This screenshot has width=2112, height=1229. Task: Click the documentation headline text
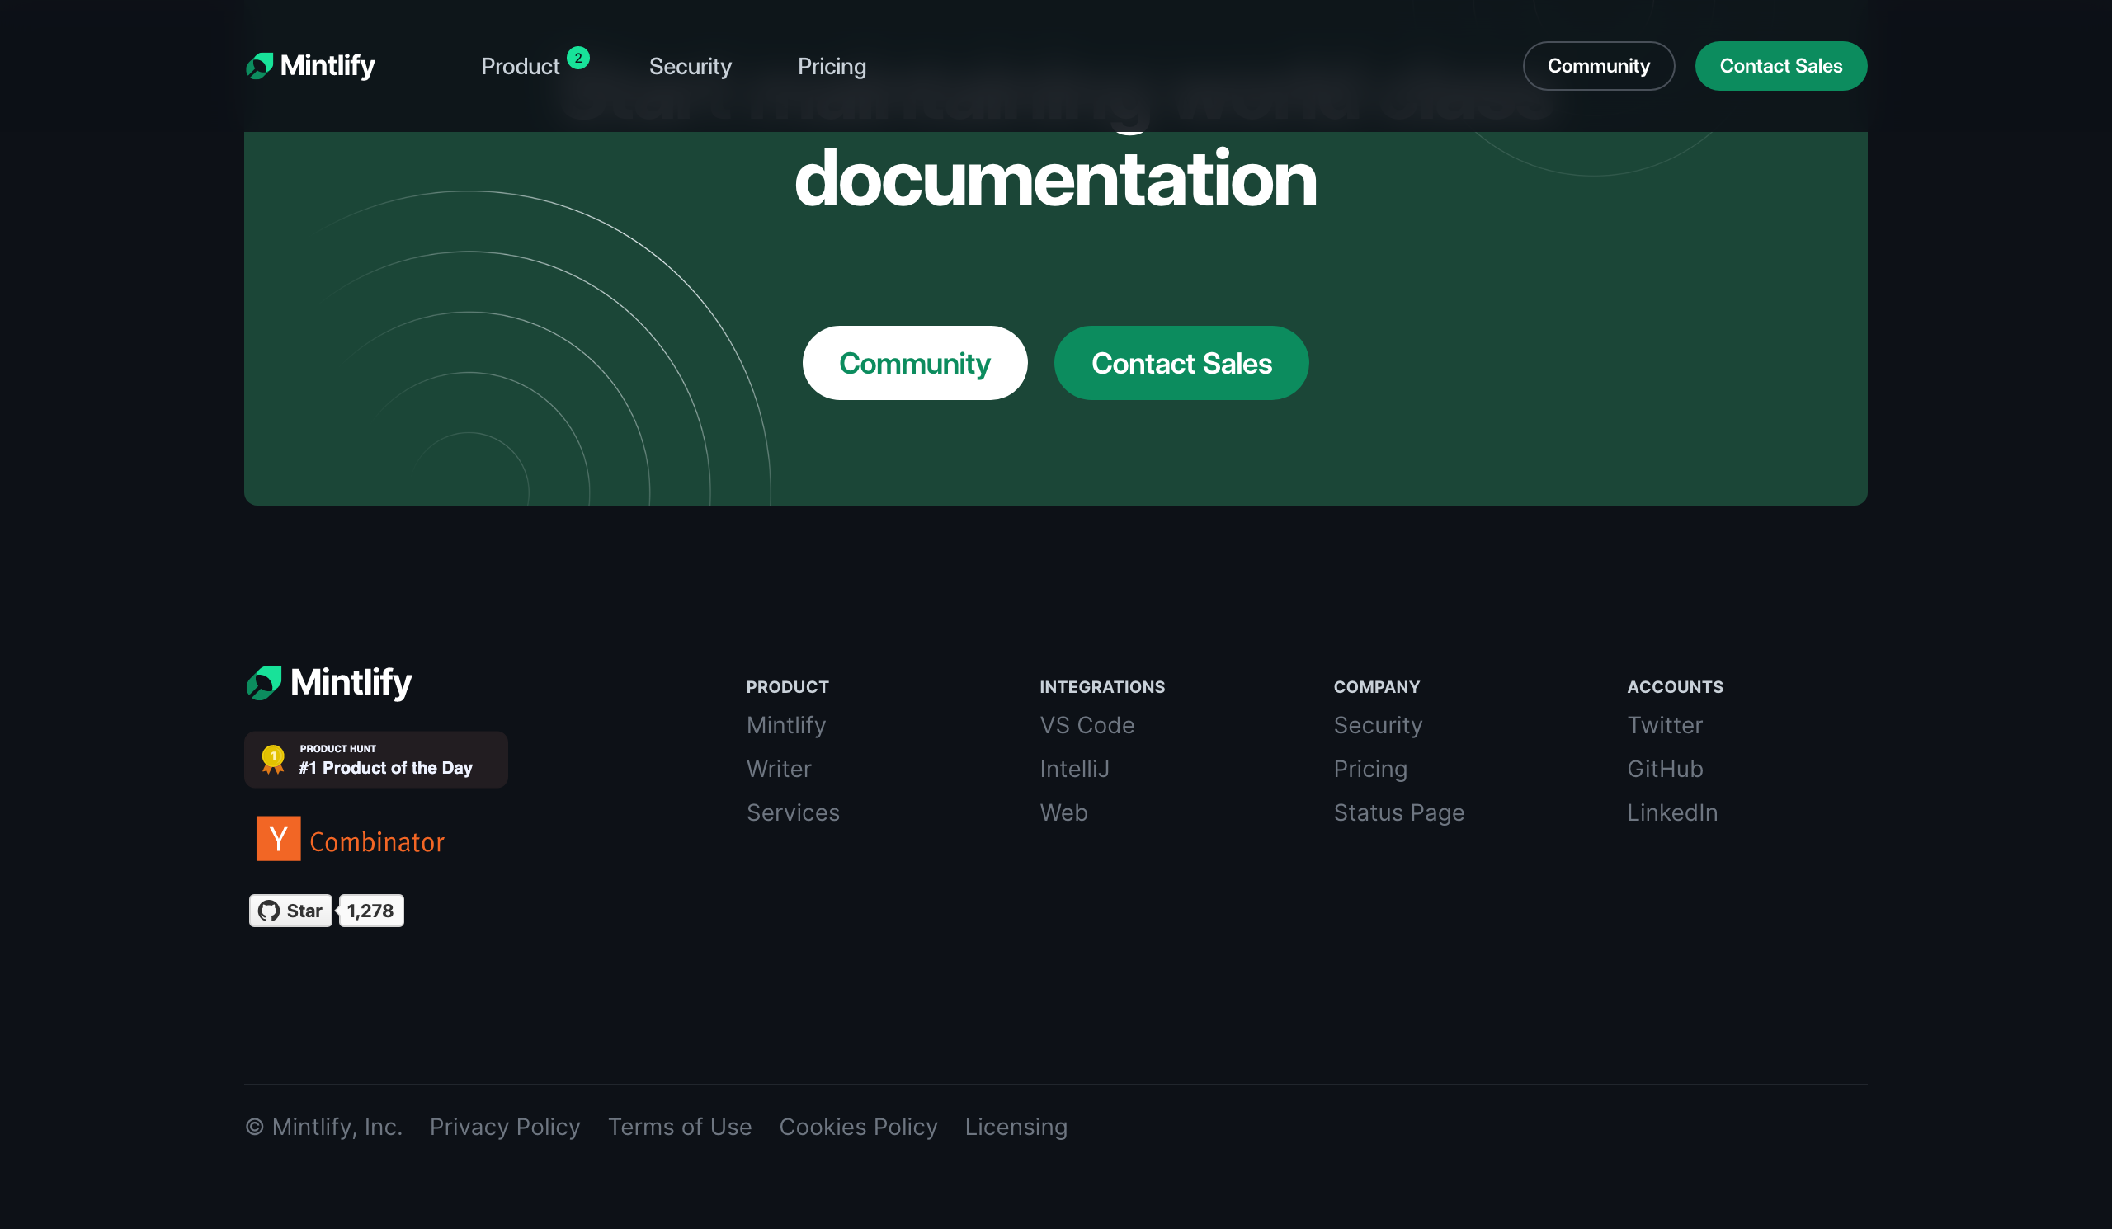click(x=1055, y=178)
